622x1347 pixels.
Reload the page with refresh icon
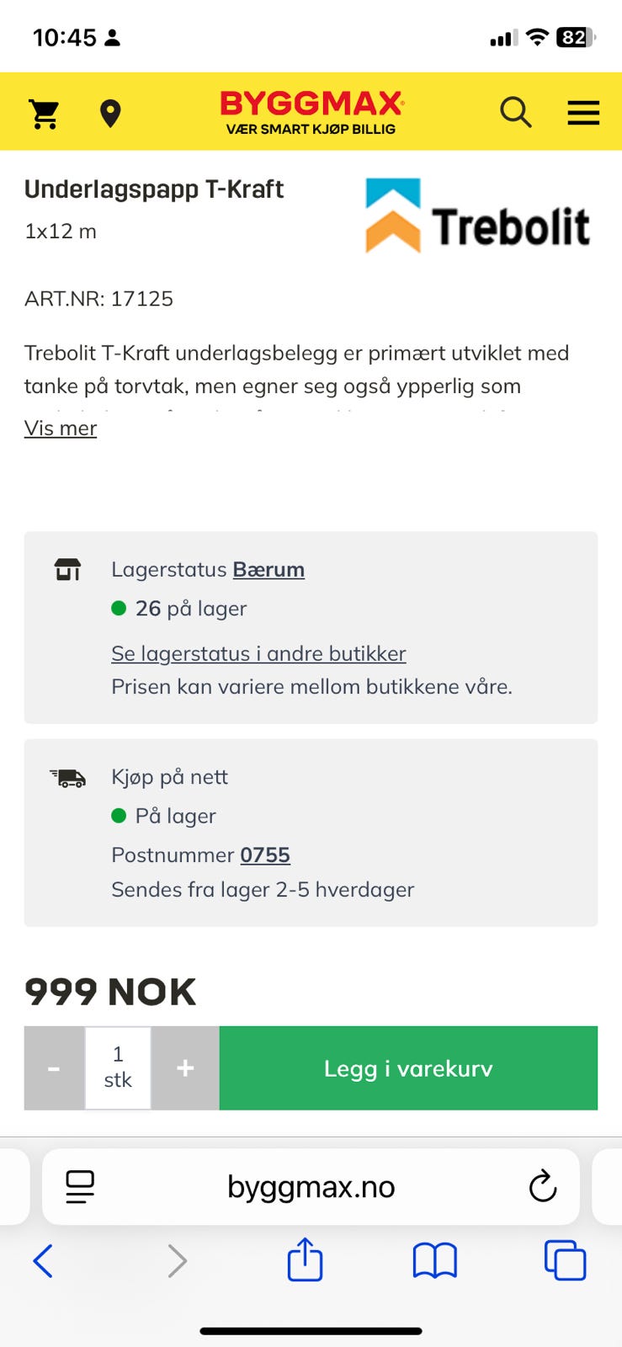pyautogui.click(x=543, y=1187)
